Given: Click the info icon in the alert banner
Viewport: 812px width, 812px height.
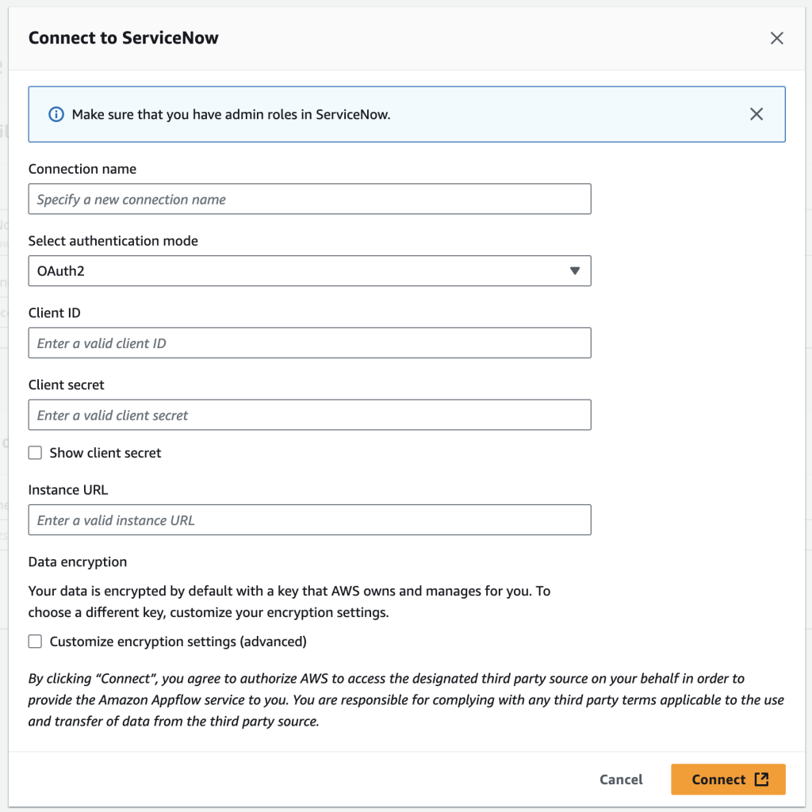Looking at the screenshot, I should [x=56, y=114].
